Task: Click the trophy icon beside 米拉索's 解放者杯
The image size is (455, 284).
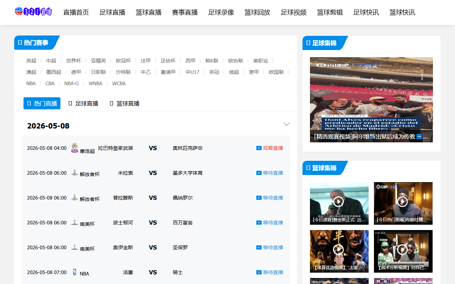Action: click(x=75, y=173)
